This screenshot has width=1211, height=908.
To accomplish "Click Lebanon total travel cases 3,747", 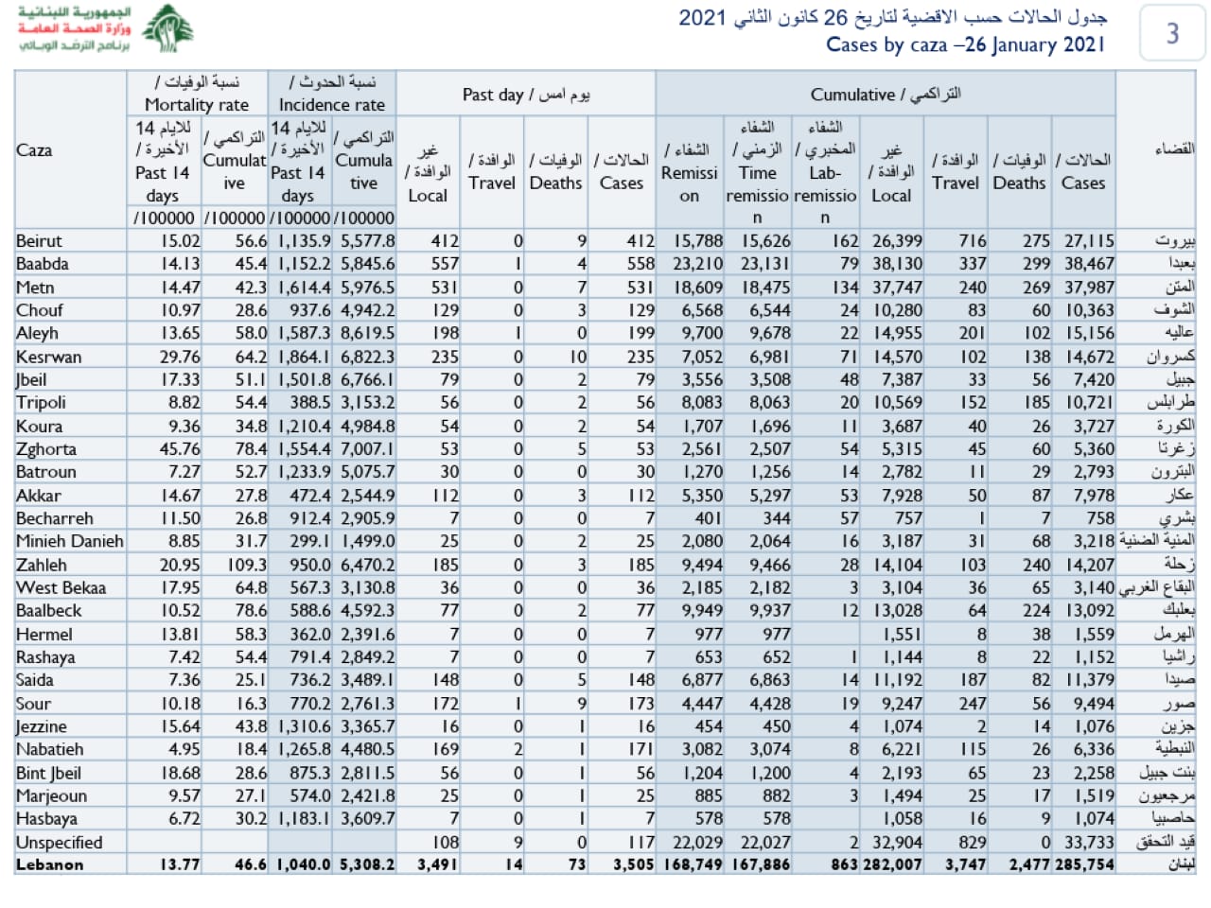I will click(x=965, y=864).
